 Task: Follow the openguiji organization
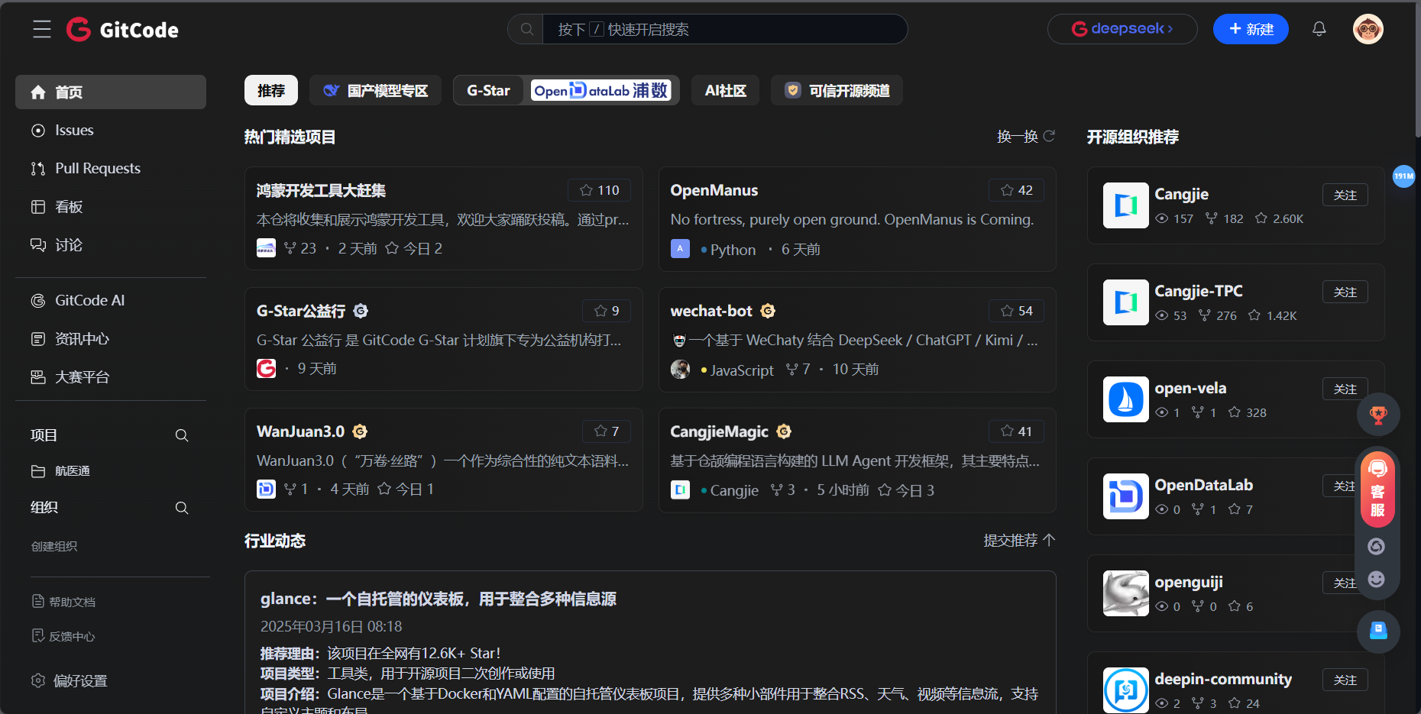click(x=1343, y=583)
